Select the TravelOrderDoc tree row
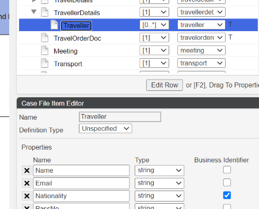Image resolution: width=259 pixels, height=209 pixels. 138,38
